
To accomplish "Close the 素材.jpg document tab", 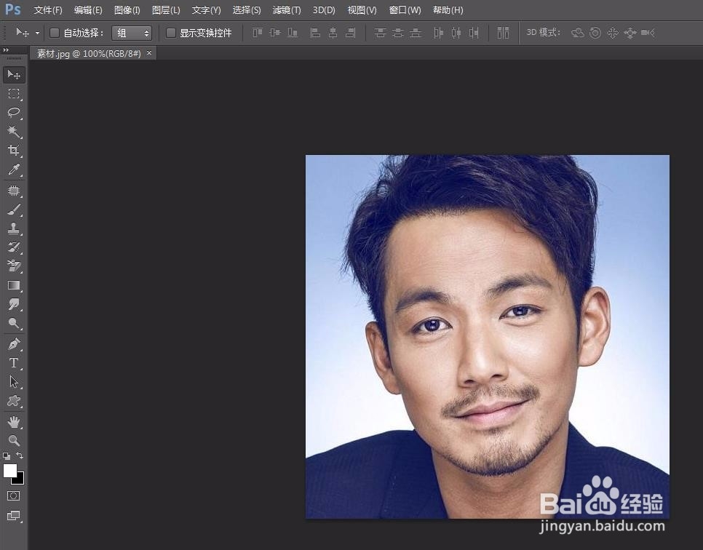I will (x=149, y=53).
